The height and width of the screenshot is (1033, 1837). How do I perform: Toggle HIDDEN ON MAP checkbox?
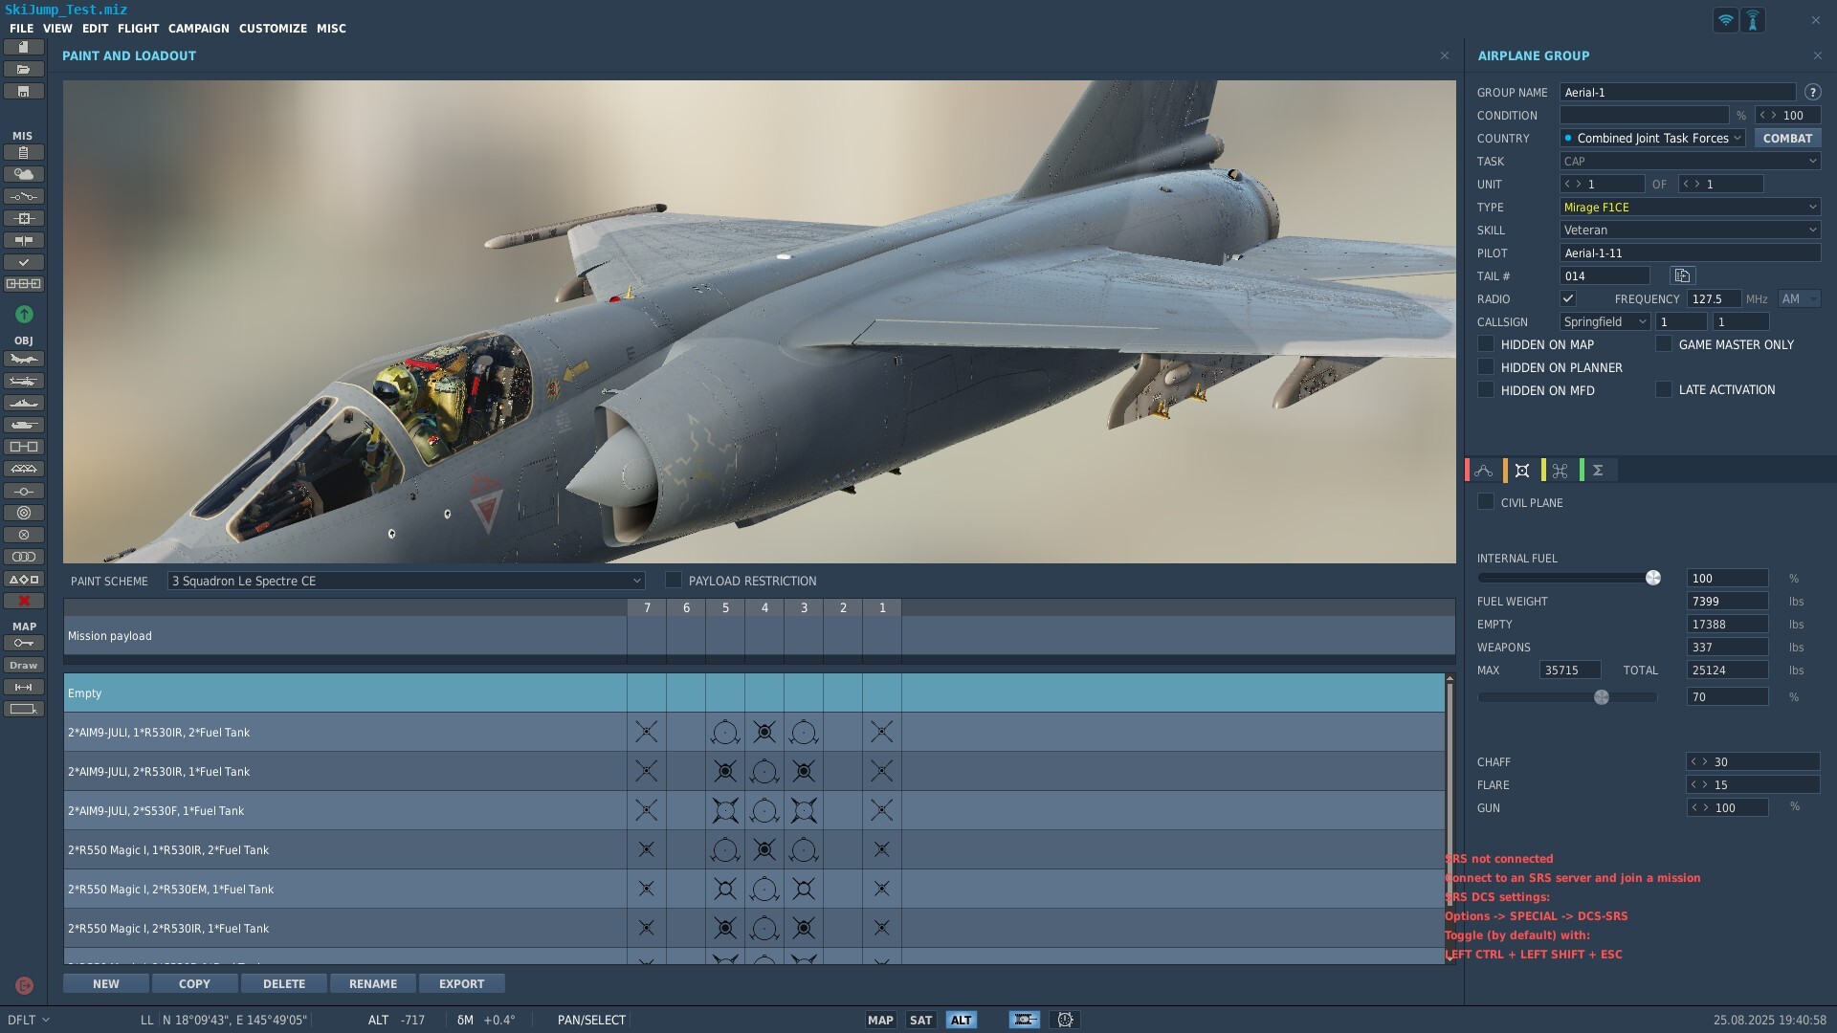(1486, 343)
